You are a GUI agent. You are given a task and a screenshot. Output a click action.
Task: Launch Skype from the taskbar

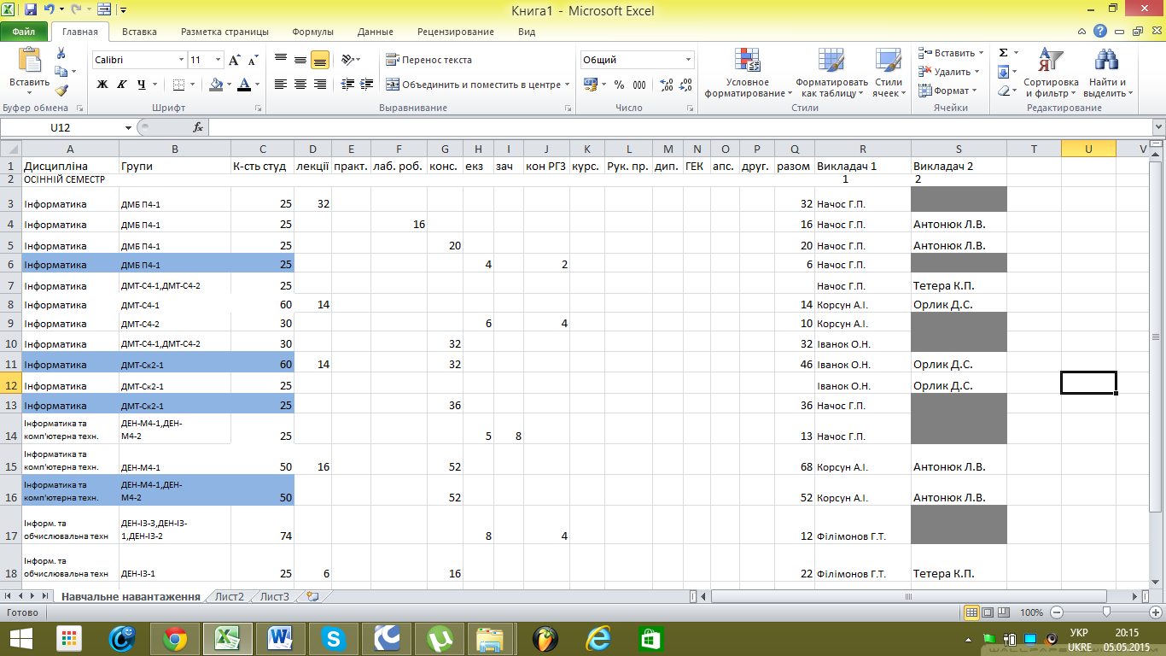click(x=332, y=638)
